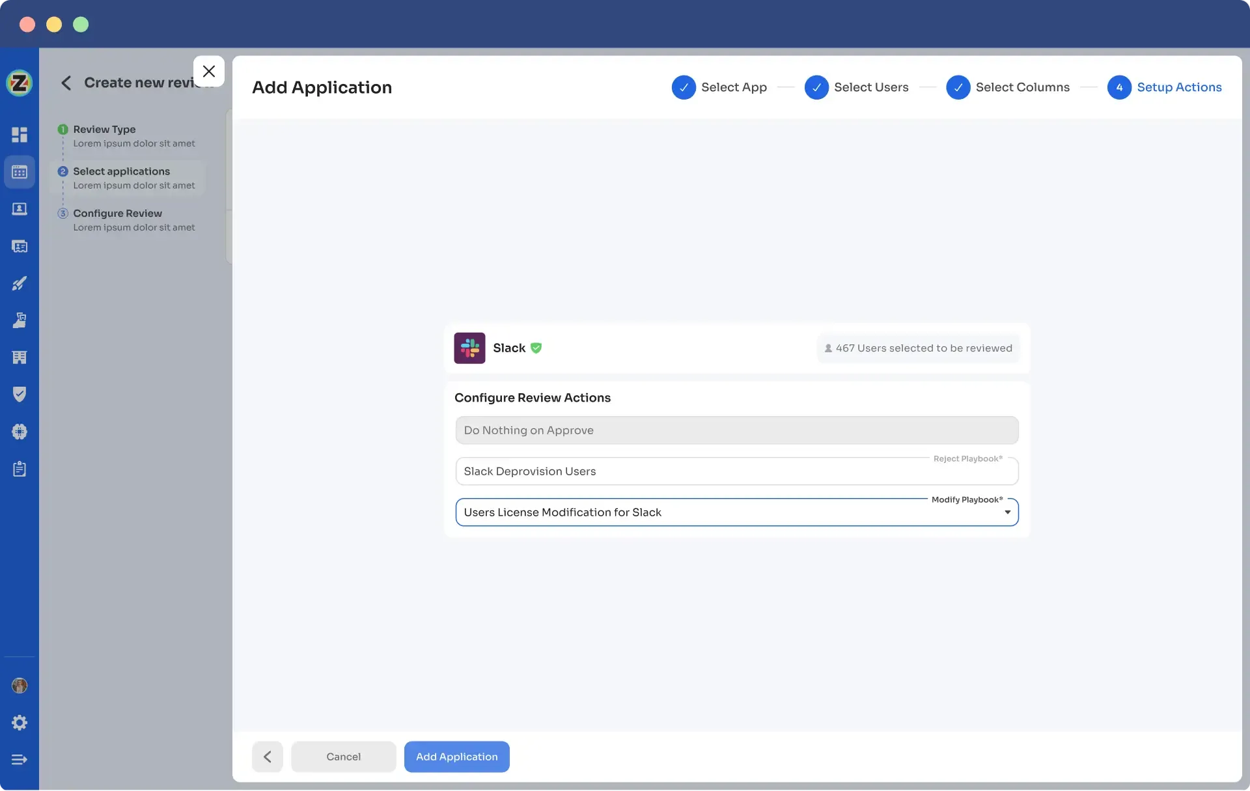Click the back chevron beside Cancel
Image resolution: width=1250 pixels, height=791 pixels.
pos(268,756)
